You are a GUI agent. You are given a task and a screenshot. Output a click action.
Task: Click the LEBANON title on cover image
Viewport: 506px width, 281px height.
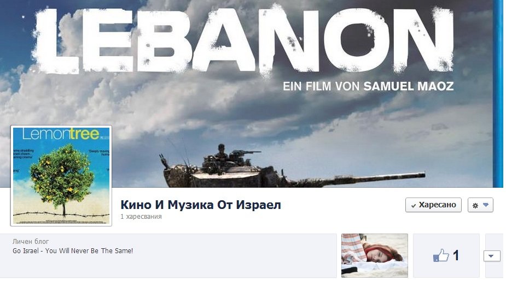click(x=243, y=40)
